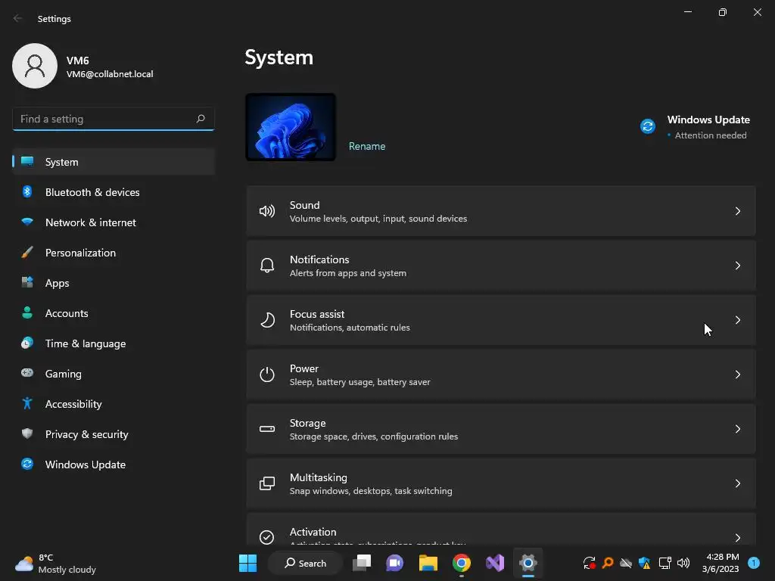Go to Network & internet
Image resolution: width=775 pixels, height=581 pixels.
[x=114, y=222]
